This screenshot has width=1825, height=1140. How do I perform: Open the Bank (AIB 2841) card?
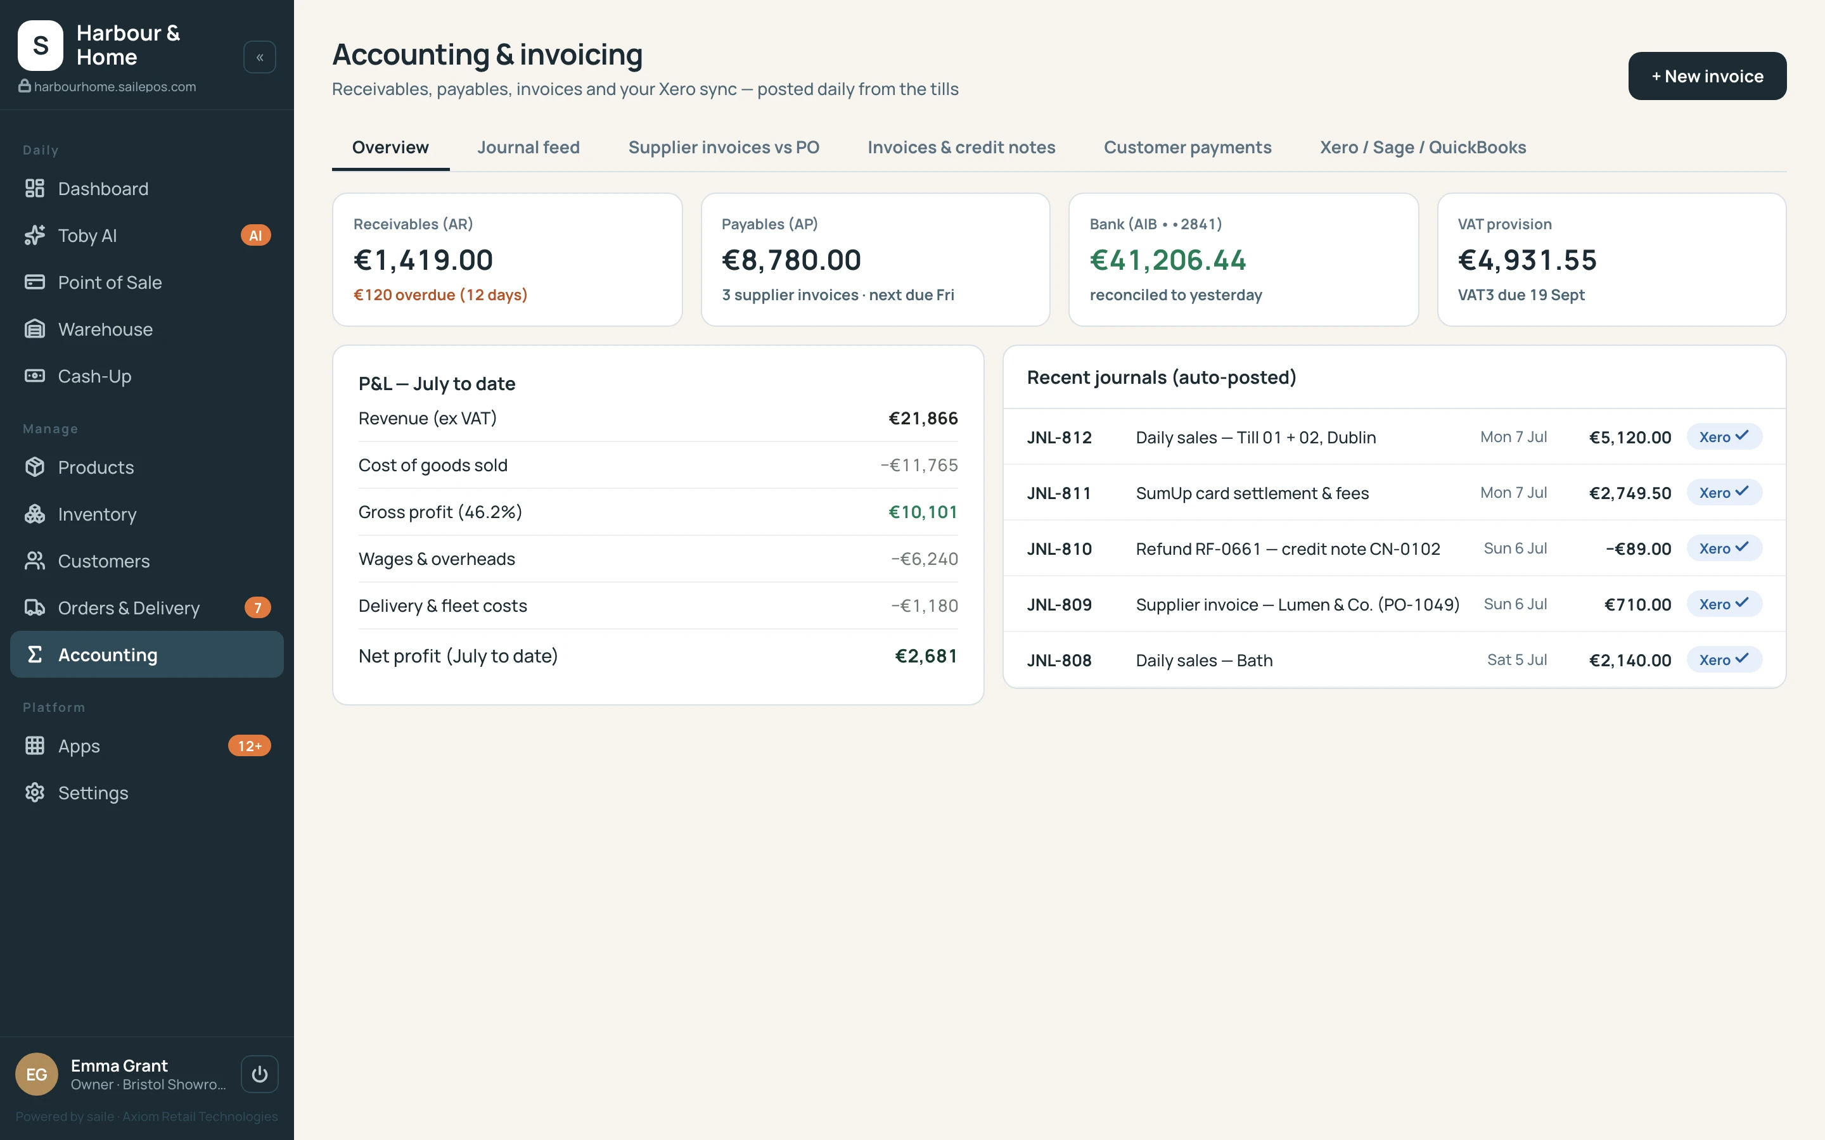[1243, 260]
